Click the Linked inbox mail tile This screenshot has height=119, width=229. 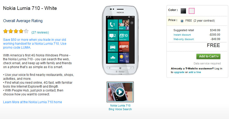(x=124, y=36)
